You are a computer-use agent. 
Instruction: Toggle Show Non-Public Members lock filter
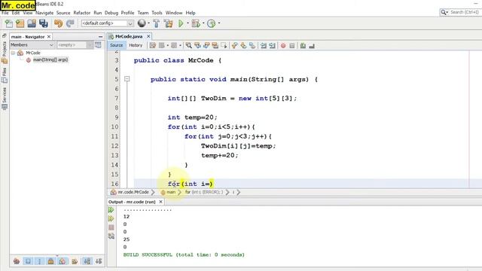click(x=50, y=261)
